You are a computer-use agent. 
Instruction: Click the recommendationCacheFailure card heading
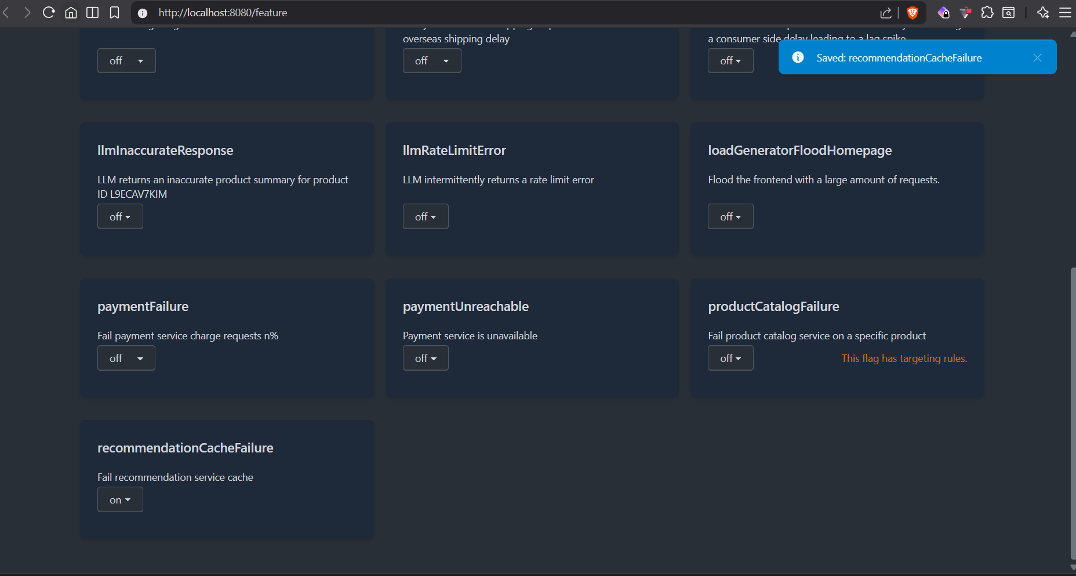186,448
